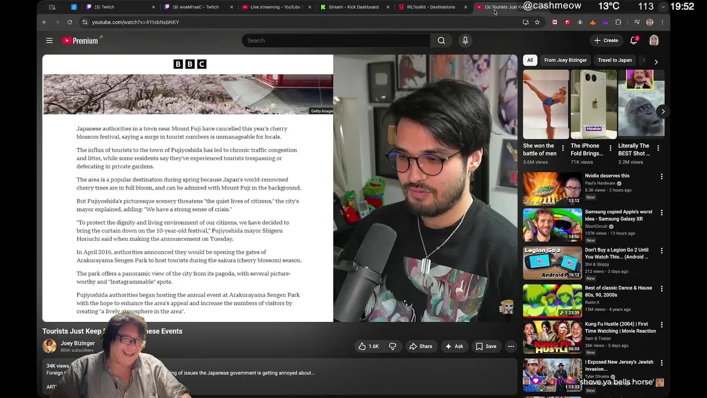The height and width of the screenshot is (398, 707).
Task: Open options for 'Nvidia deserves this' video
Action: pyautogui.click(x=662, y=176)
